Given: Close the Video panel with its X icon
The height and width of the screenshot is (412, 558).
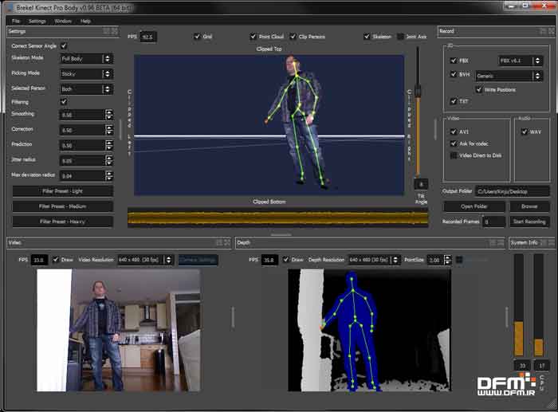Looking at the screenshot, I should [x=227, y=242].
